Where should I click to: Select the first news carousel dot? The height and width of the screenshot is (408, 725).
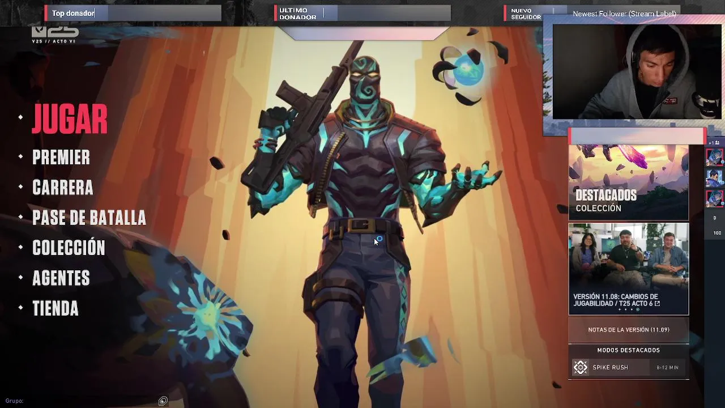620,309
